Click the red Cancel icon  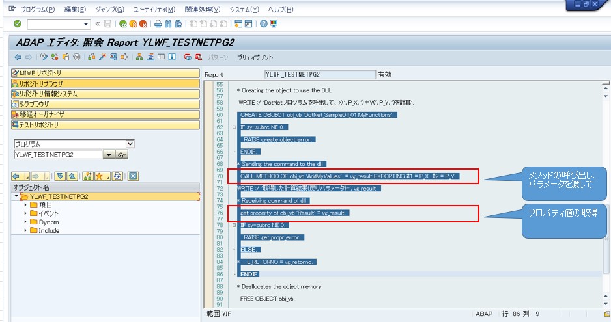tap(143, 24)
